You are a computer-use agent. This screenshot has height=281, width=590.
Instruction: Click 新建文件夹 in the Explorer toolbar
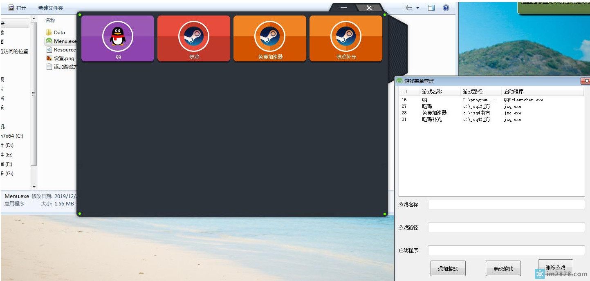point(51,8)
